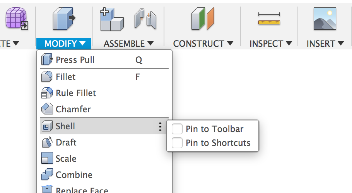Click the New Component assemble icon
The width and height of the screenshot is (352, 193).
[x=111, y=20]
